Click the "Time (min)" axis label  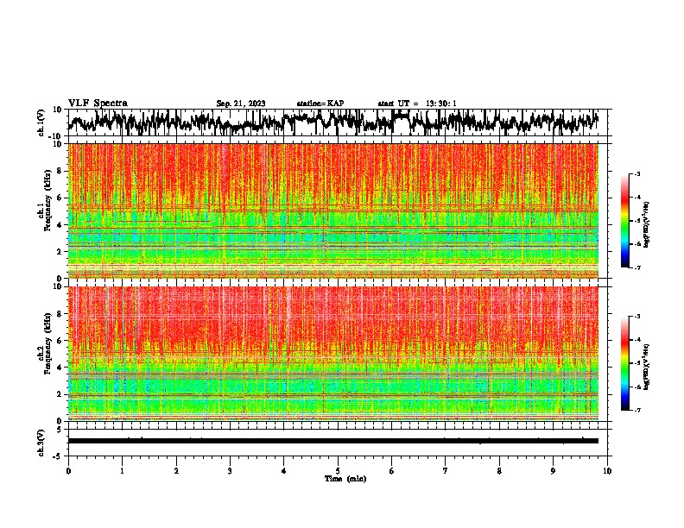(345, 479)
